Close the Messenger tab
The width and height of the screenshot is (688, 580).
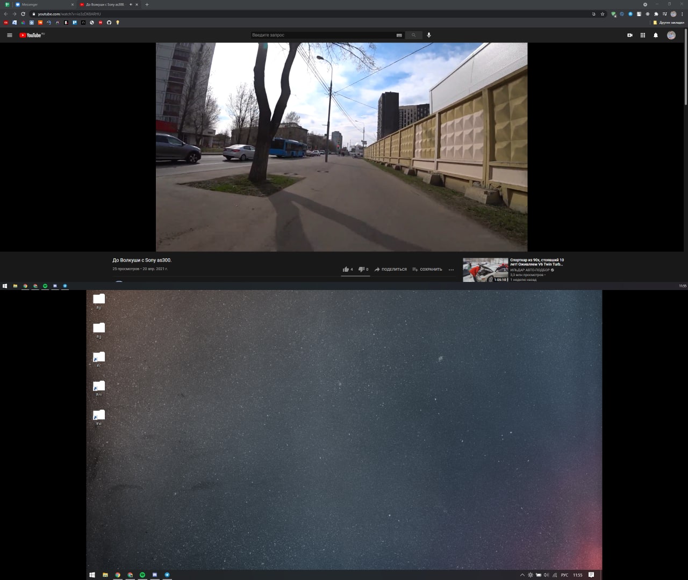pyautogui.click(x=73, y=4)
